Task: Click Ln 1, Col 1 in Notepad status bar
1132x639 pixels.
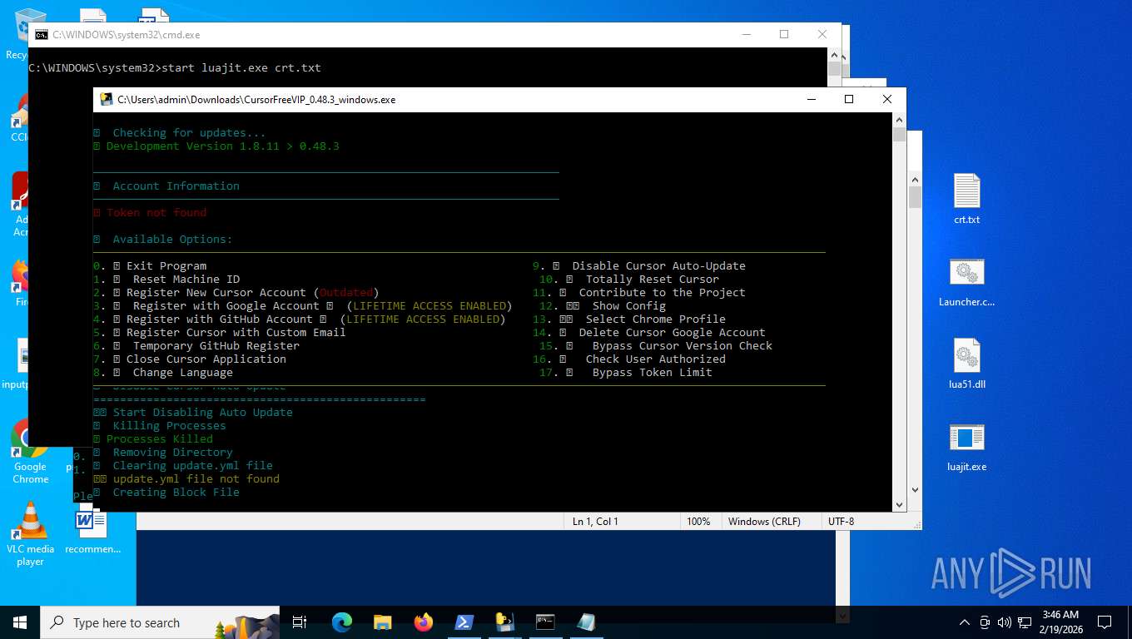Action: pyautogui.click(x=595, y=522)
